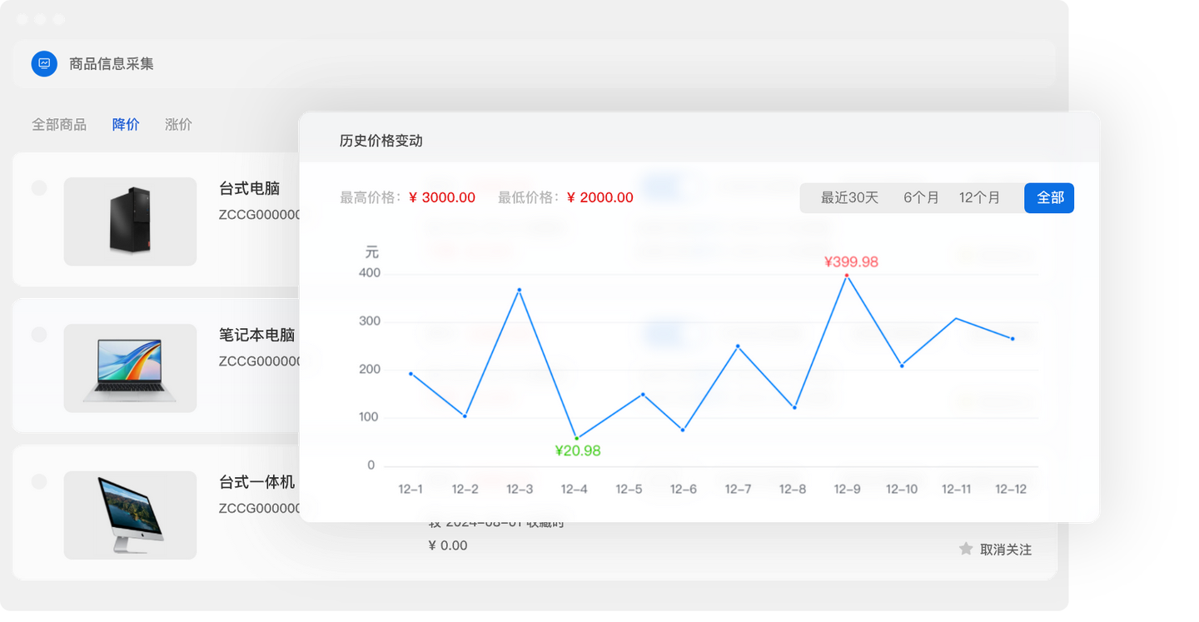
Task: Click the 台式电脑 product name
Action: point(249,187)
